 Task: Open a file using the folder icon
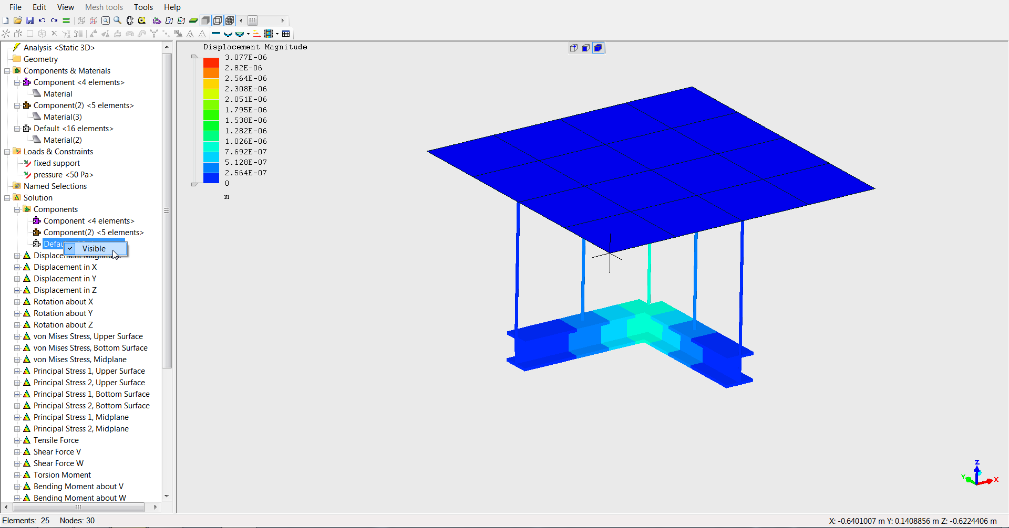pos(17,20)
